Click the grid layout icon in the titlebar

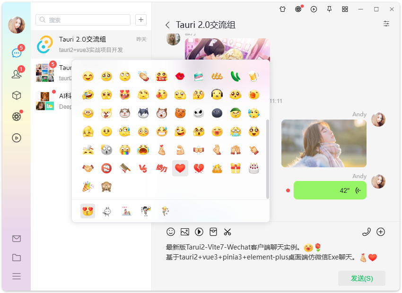coord(345,9)
